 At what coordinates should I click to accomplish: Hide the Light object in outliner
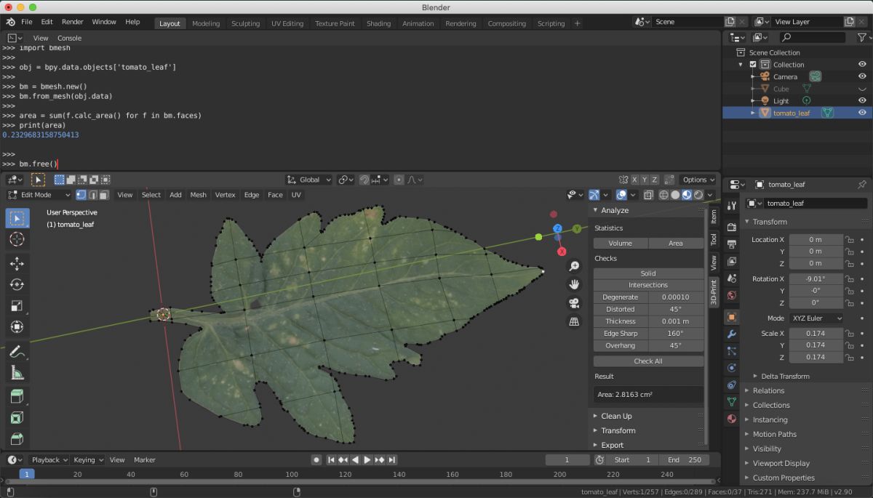pyautogui.click(x=862, y=100)
